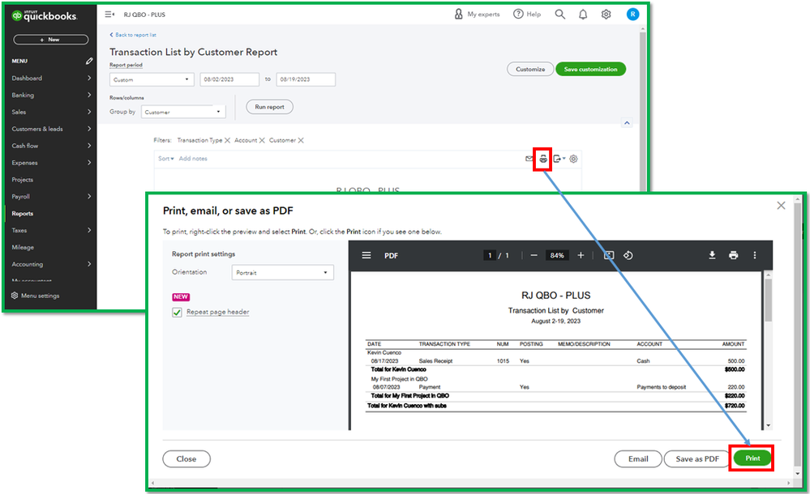Open the report settings gear icon
810x494 pixels.
pyautogui.click(x=573, y=159)
